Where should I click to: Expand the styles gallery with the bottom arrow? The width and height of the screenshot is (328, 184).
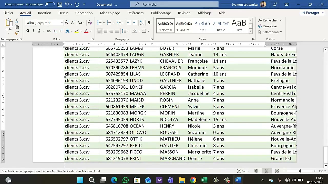(x=251, y=31)
